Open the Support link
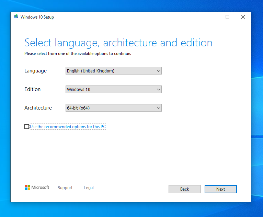Image resolution: width=263 pixels, height=217 pixels. (65, 188)
